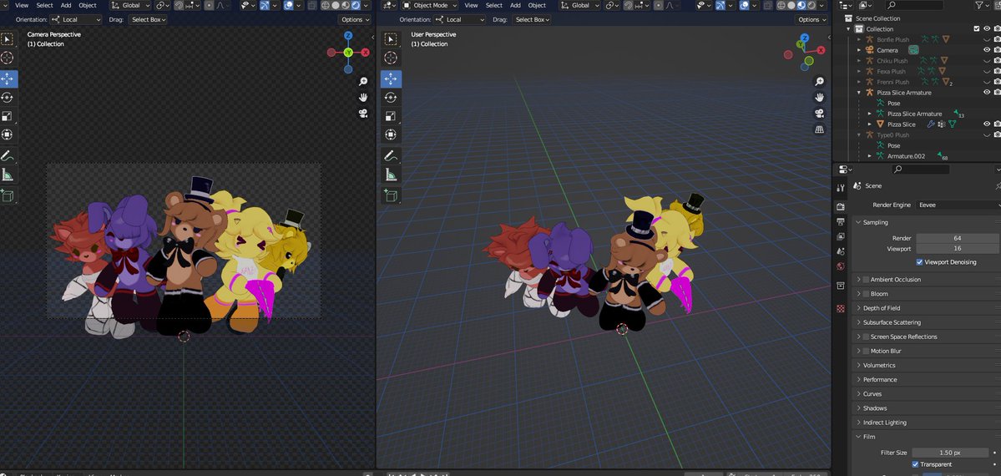
Task: Click the Properties editor search field
Action: [920, 170]
